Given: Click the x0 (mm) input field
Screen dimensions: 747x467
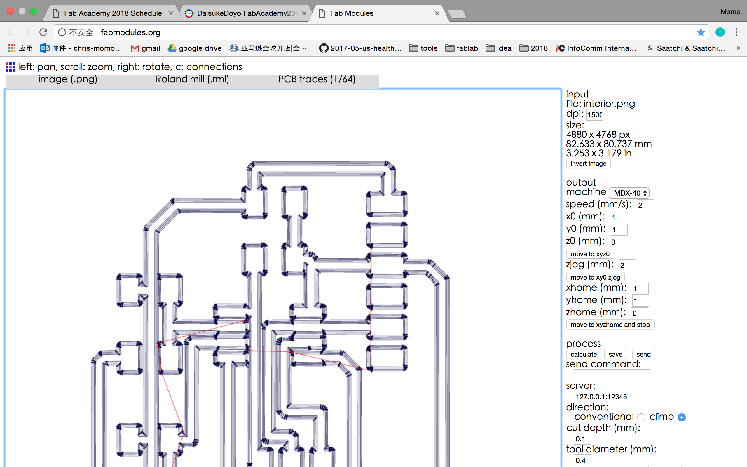Looking at the screenshot, I should coord(619,217).
